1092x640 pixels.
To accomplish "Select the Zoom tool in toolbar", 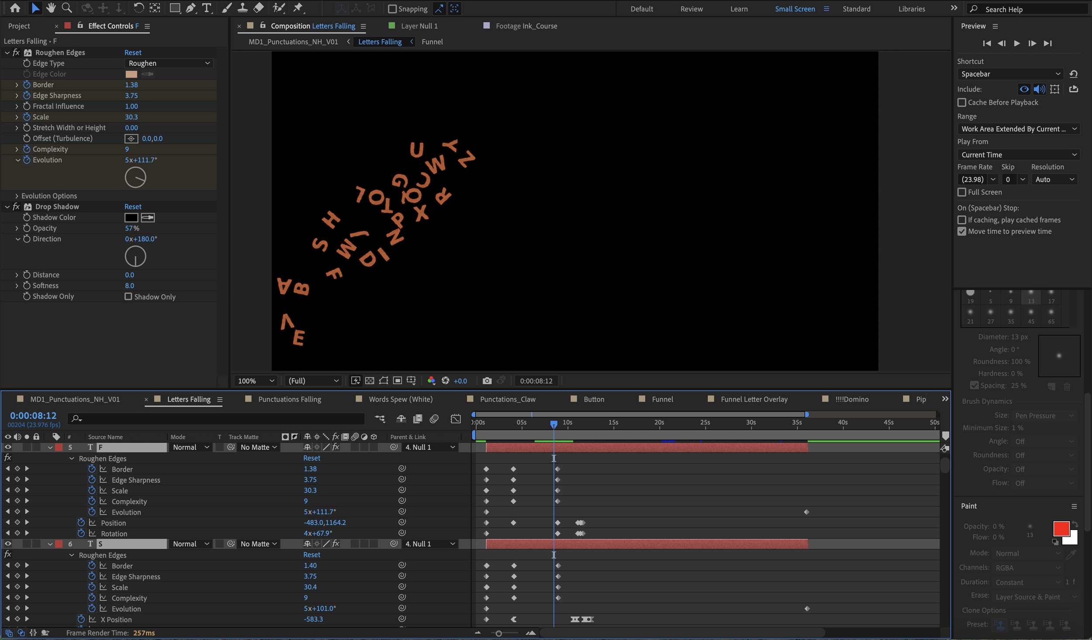I will tap(66, 8).
